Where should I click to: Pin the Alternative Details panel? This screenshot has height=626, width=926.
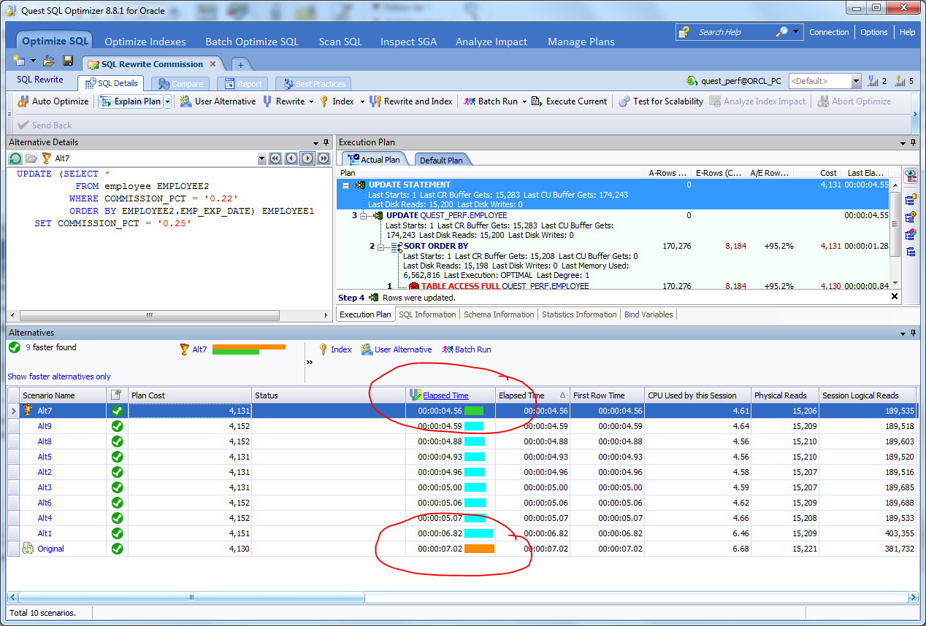click(x=326, y=142)
